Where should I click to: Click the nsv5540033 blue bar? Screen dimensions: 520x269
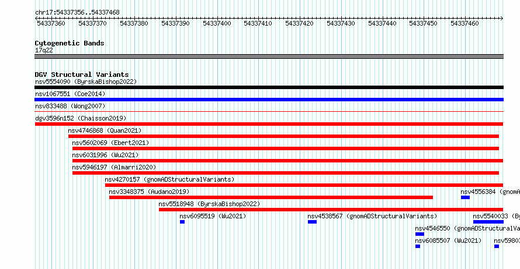tap(488, 222)
